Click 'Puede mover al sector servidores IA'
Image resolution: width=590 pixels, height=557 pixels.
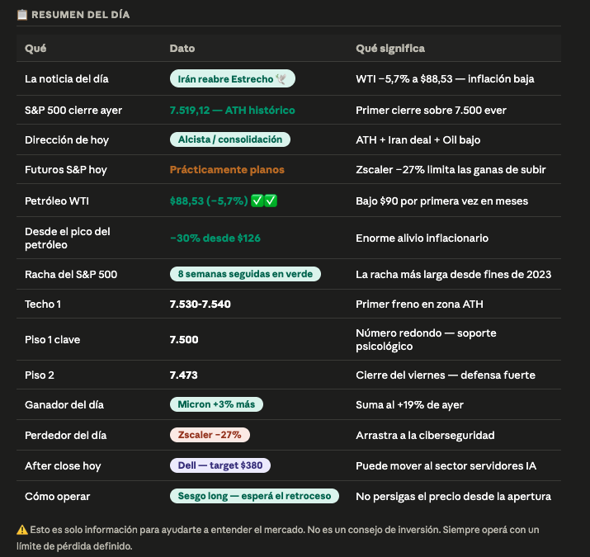[x=446, y=466]
